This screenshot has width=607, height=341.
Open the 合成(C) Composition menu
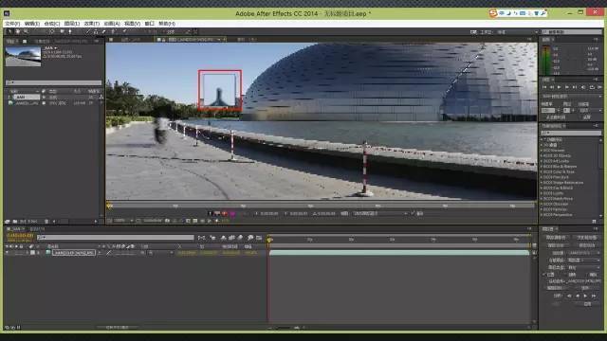pyautogui.click(x=51, y=24)
